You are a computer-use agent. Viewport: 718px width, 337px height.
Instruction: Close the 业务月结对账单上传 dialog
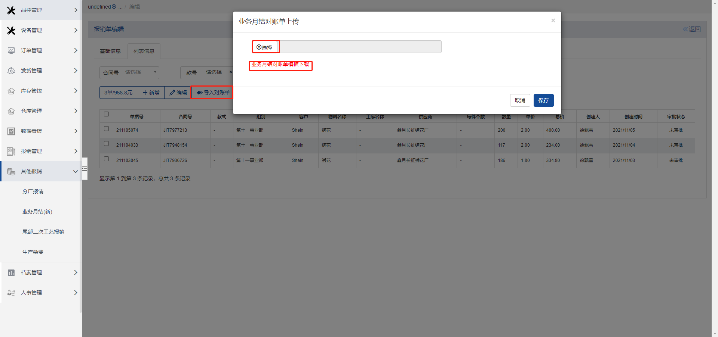[x=553, y=21]
